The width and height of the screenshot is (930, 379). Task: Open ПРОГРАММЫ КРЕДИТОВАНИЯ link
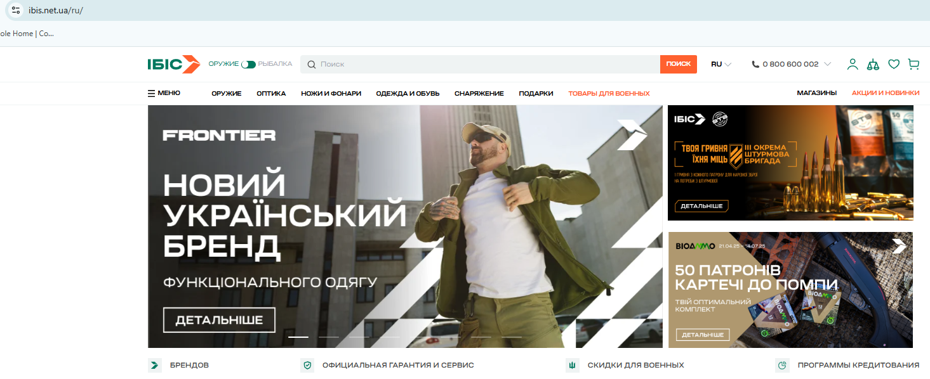(858, 365)
